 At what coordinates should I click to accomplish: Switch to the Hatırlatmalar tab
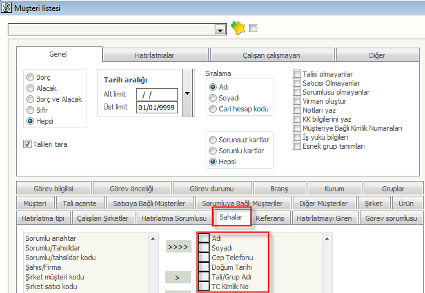(x=154, y=56)
